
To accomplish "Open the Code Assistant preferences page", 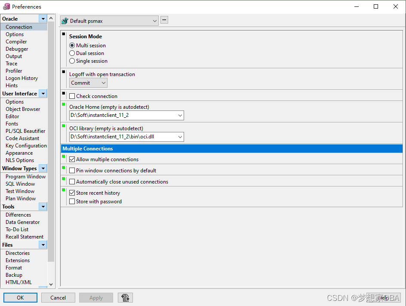I will tap(22, 138).
